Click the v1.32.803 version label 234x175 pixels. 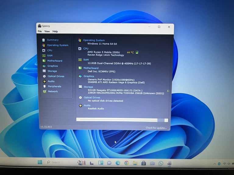[x=46, y=127]
